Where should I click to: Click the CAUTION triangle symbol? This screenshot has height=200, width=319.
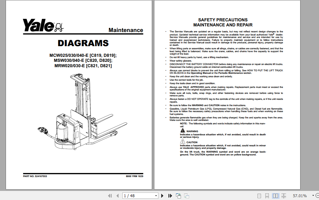pyautogui.click(x=183, y=141)
